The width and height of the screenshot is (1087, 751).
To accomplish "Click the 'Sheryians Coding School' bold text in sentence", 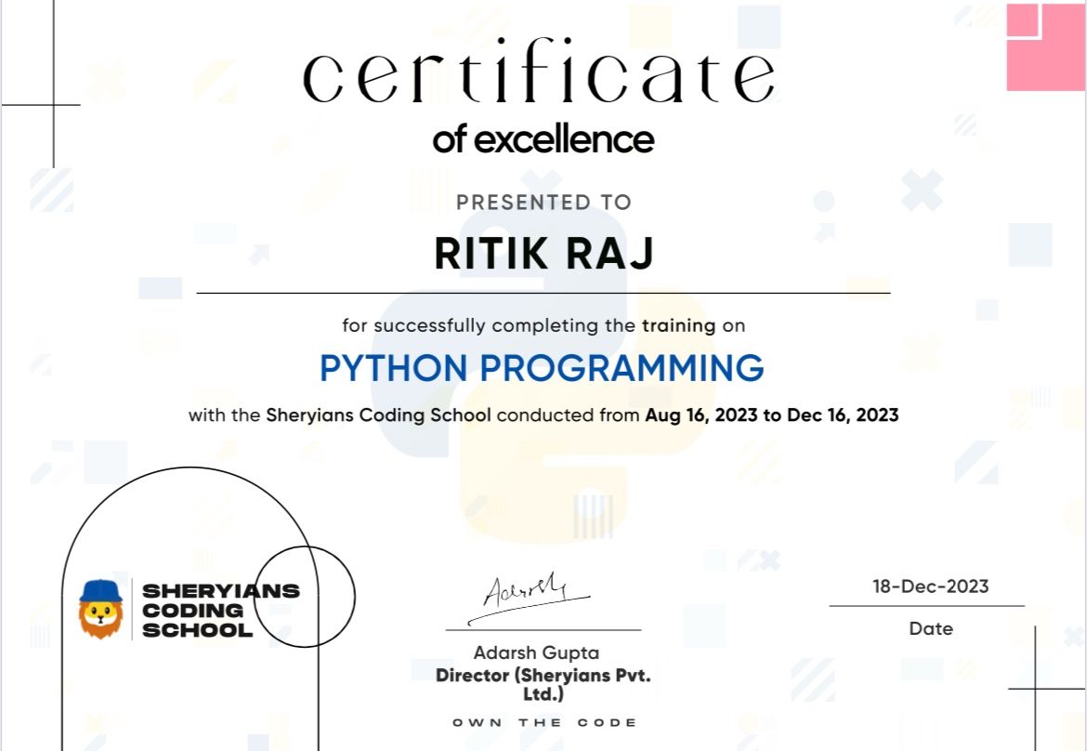I will click(378, 415).
